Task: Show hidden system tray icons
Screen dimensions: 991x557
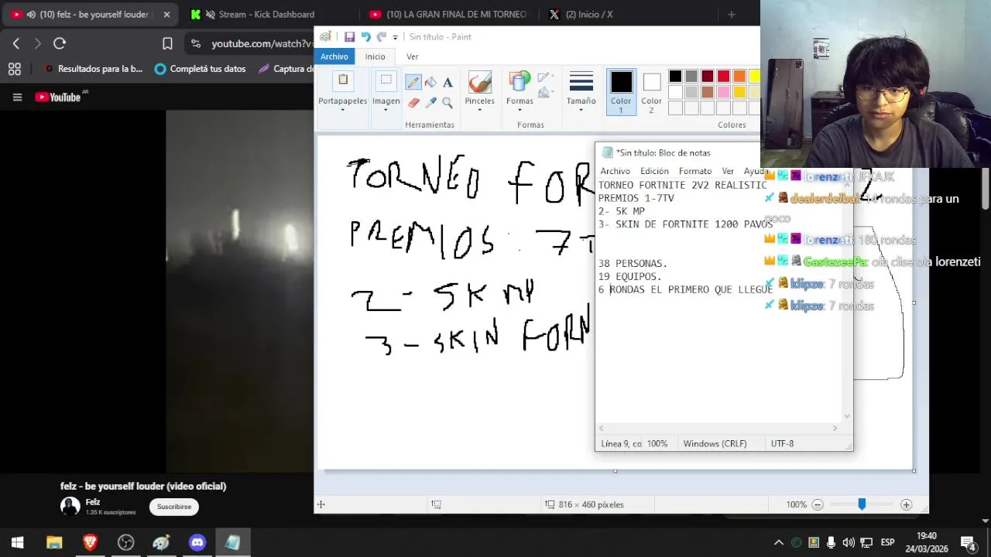Action: (779, 542)
